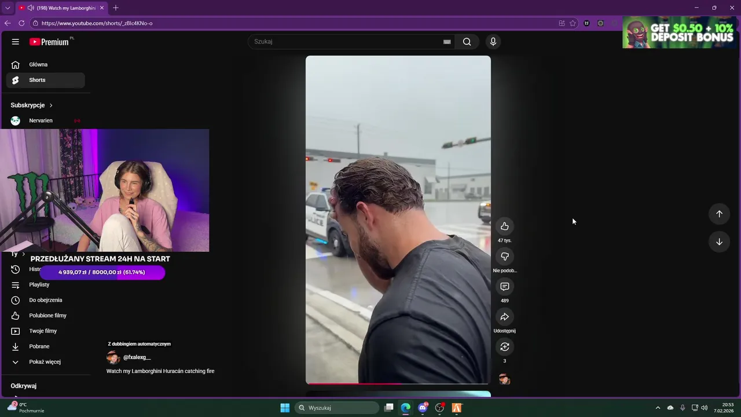This screenshot has width=741, height=417.
Task: Open the weather widget Pochmurnie
Action: coord(25,408)
